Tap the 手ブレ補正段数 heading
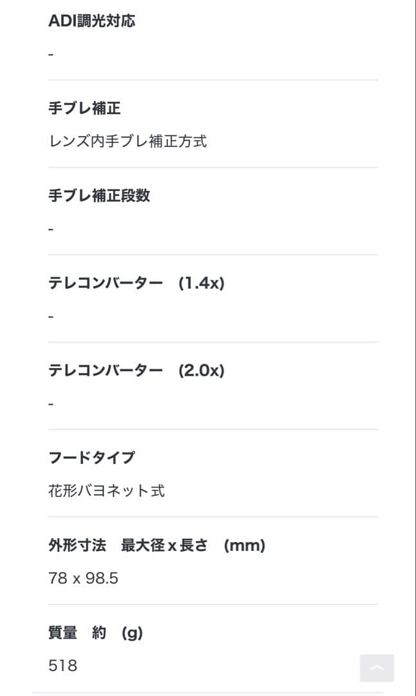Image resolution: width=416 pixels, height=696 pixels. click(x=99, y=196)
